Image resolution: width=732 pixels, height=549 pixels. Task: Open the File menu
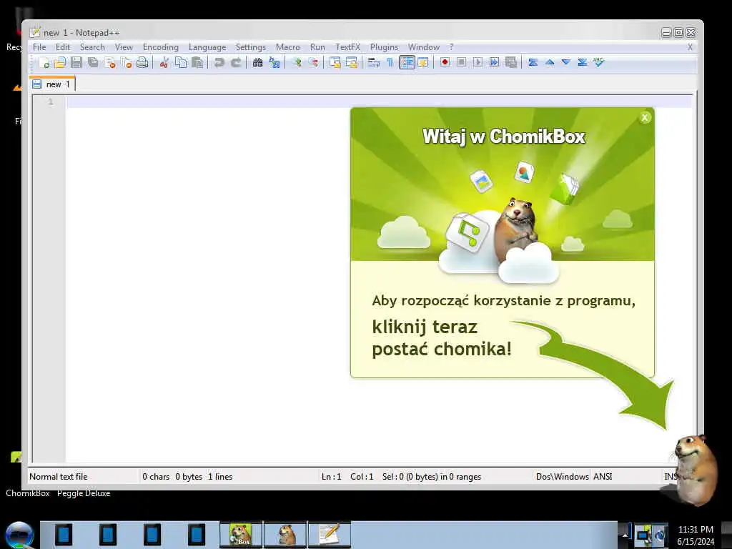39,47
